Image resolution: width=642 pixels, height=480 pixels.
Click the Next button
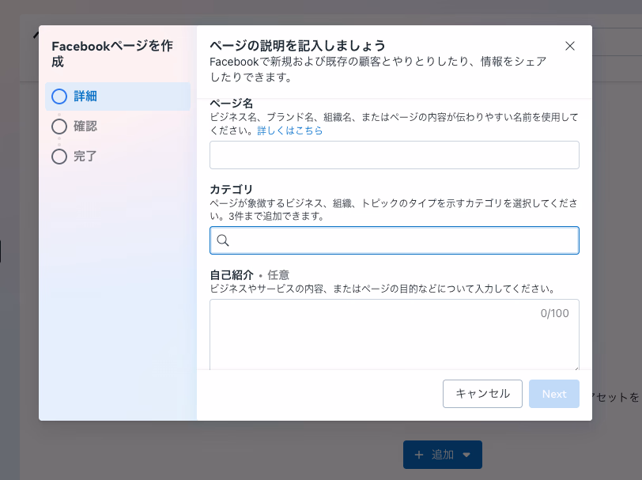(x=554, y=394)
